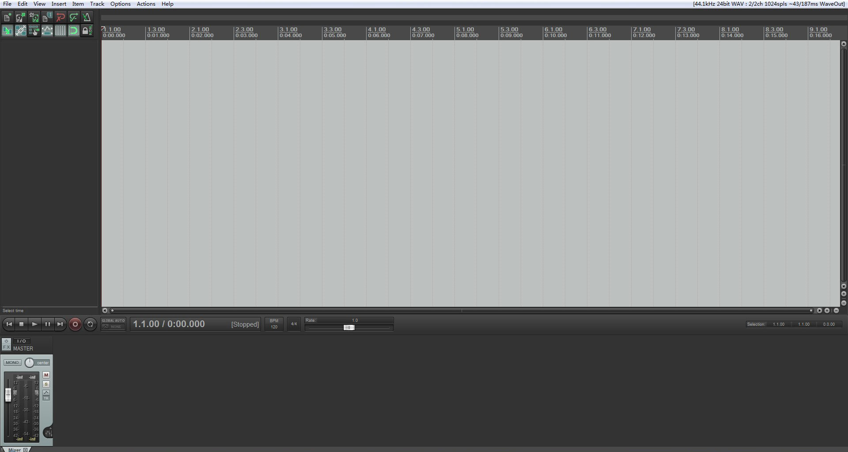The width and height of the screenshot is (848, 452).
Task: Click the master pan knob
Action: pyautogui.click(x=29, y=363)
